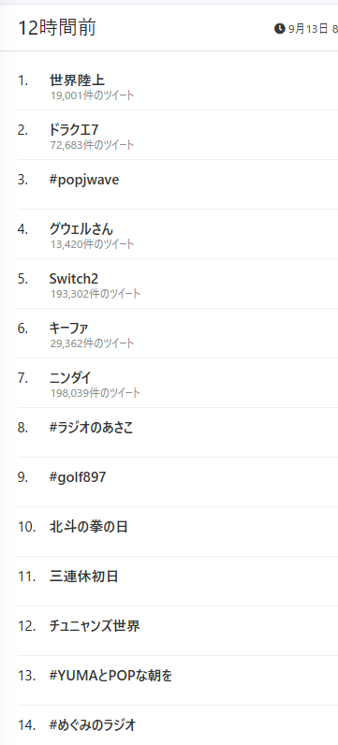338x745 pixels.
Task: Click the 193,302件のツイート count under Switch2
Action: [96, 294]
